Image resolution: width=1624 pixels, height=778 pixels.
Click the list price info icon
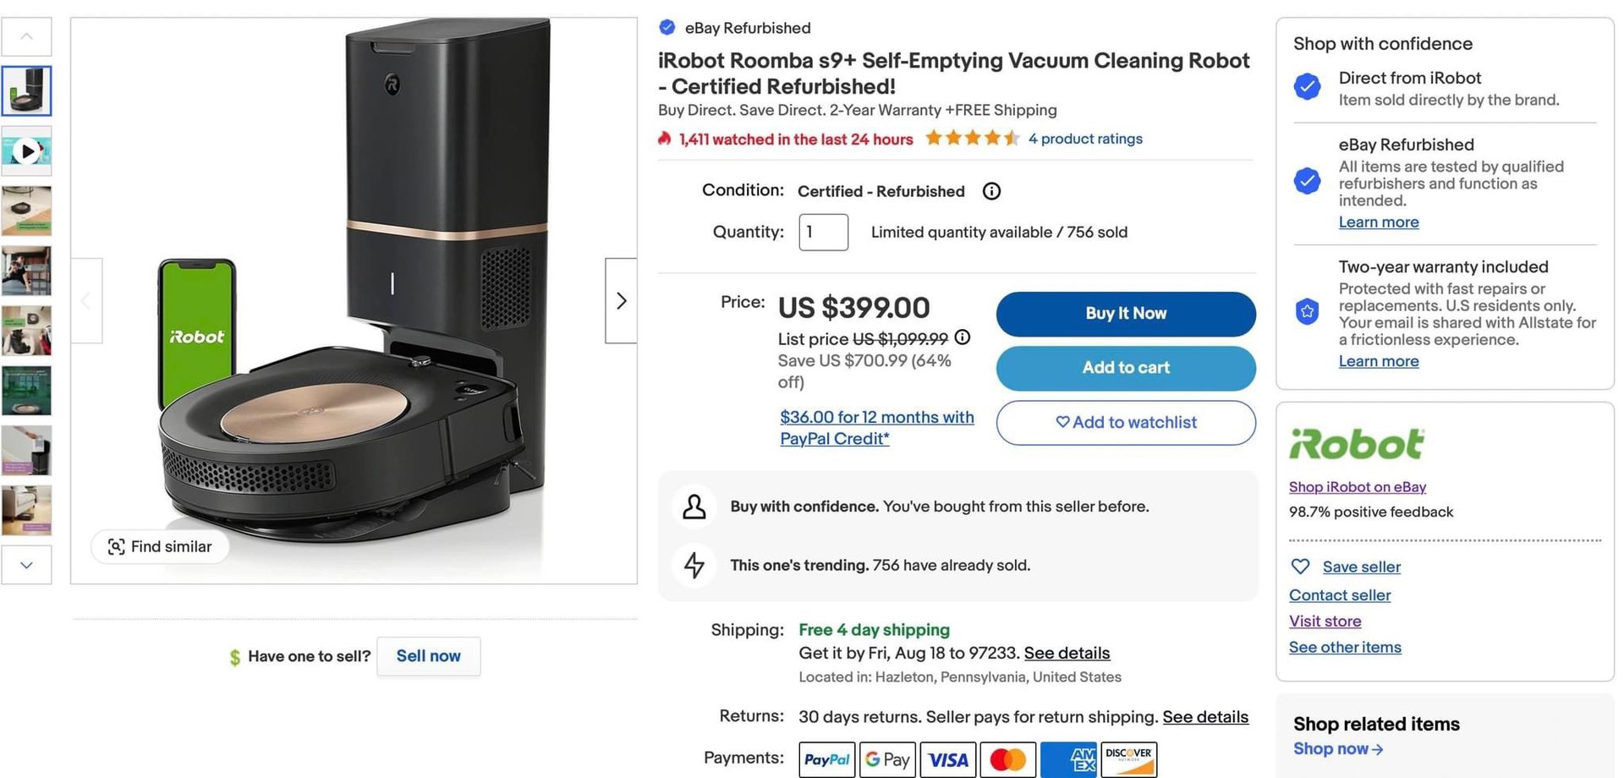tap(963, 337)
